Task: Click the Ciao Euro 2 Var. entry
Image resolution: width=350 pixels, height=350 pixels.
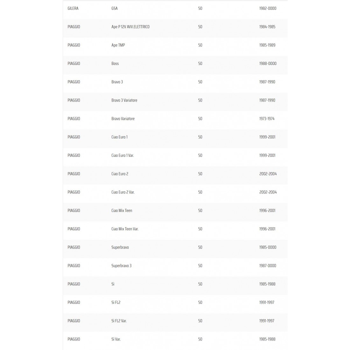Action: [x=123, y=192]
